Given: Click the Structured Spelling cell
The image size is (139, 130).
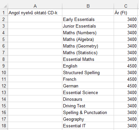Looking at the screenshot, I should 88,72.
